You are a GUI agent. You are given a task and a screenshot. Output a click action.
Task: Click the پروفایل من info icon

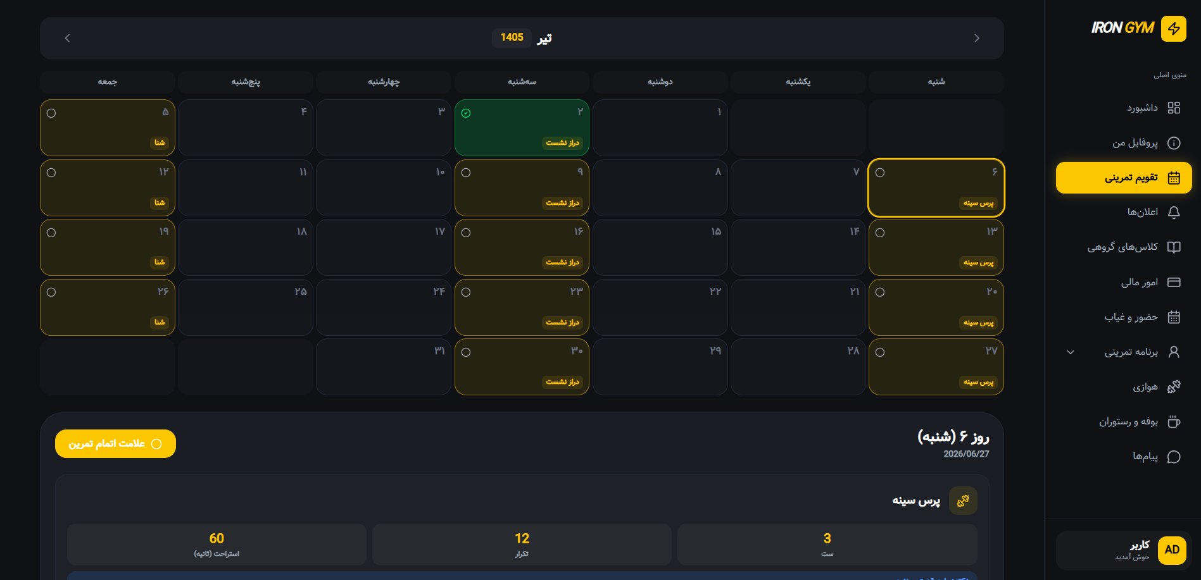click(x=1174, y=143)
